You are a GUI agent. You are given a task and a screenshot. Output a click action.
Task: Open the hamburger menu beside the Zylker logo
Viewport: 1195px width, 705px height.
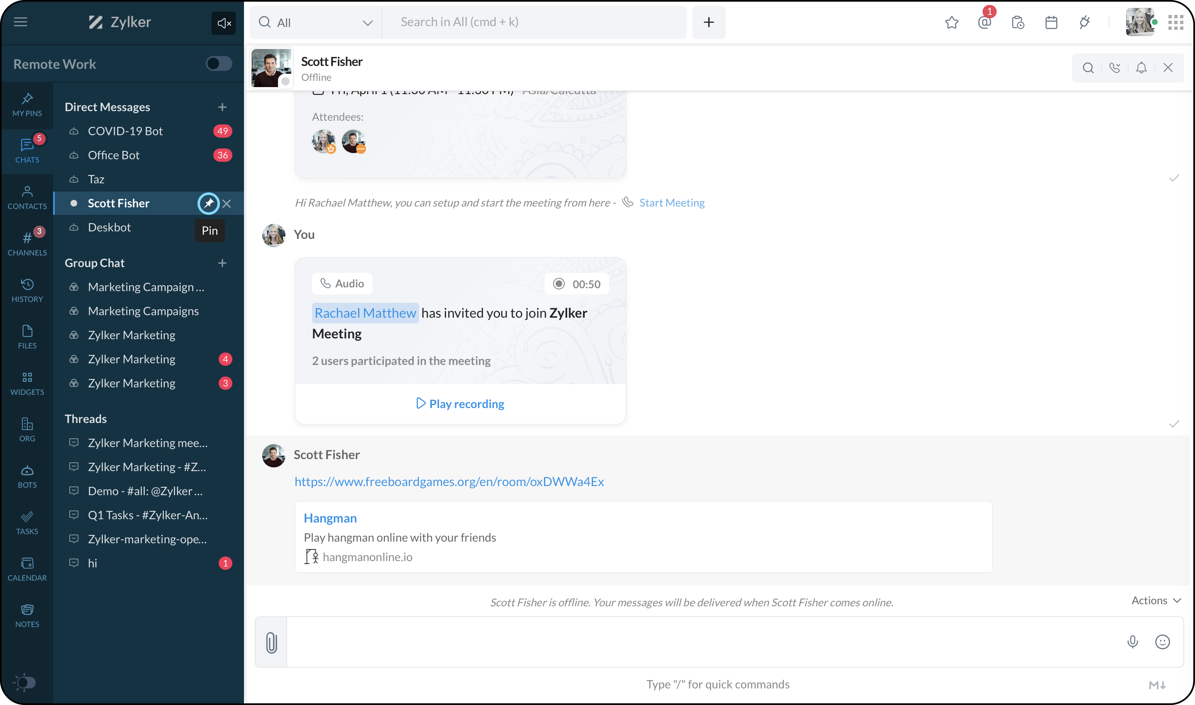20,22
